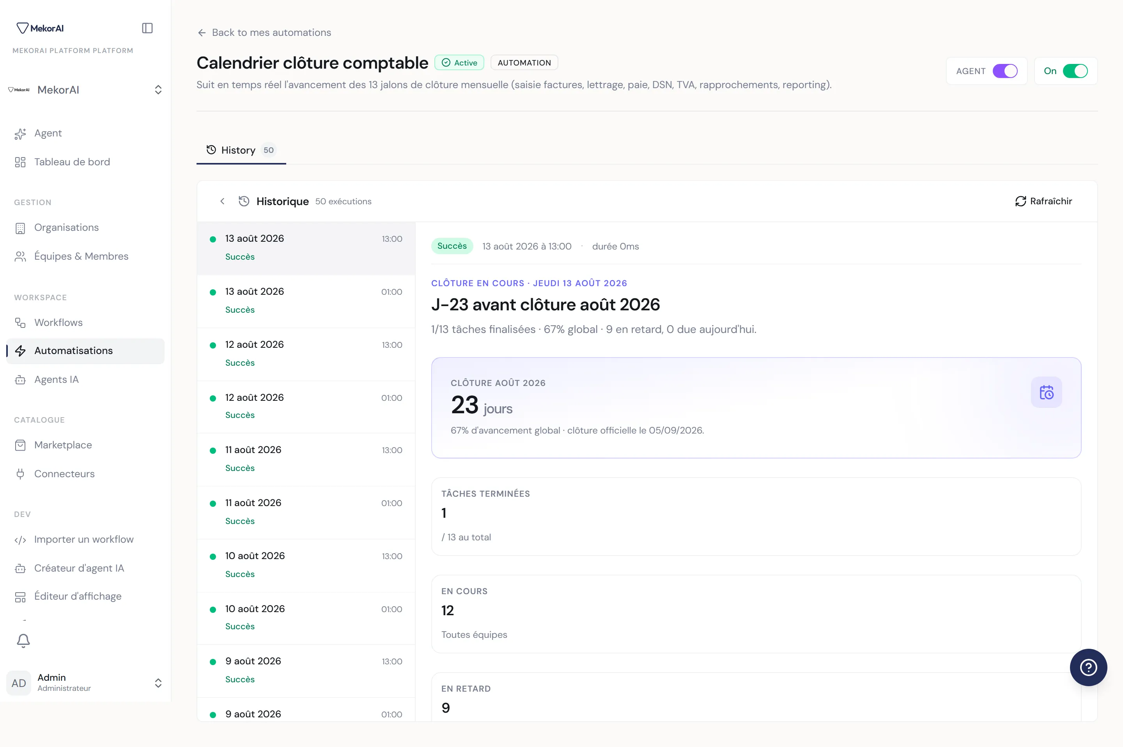Open the Agent sparkle icon
This screenshot has height=747, width=1123.
point(20,134)
